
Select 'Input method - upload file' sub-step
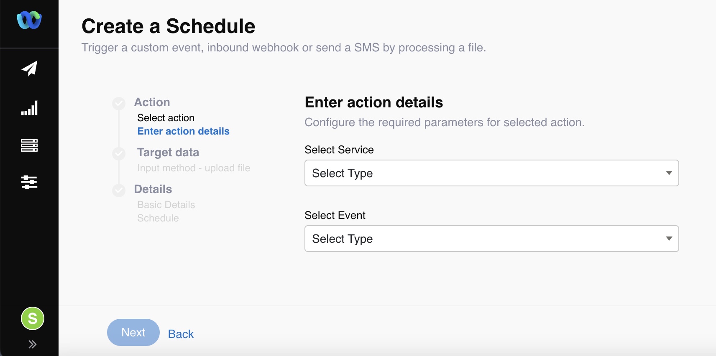194,168
